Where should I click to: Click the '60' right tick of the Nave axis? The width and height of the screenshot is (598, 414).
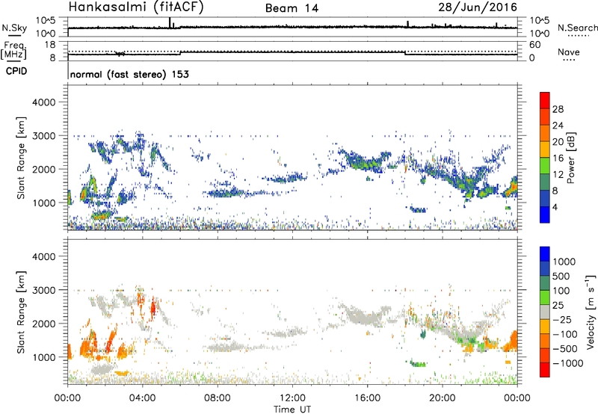coord(534,45)
